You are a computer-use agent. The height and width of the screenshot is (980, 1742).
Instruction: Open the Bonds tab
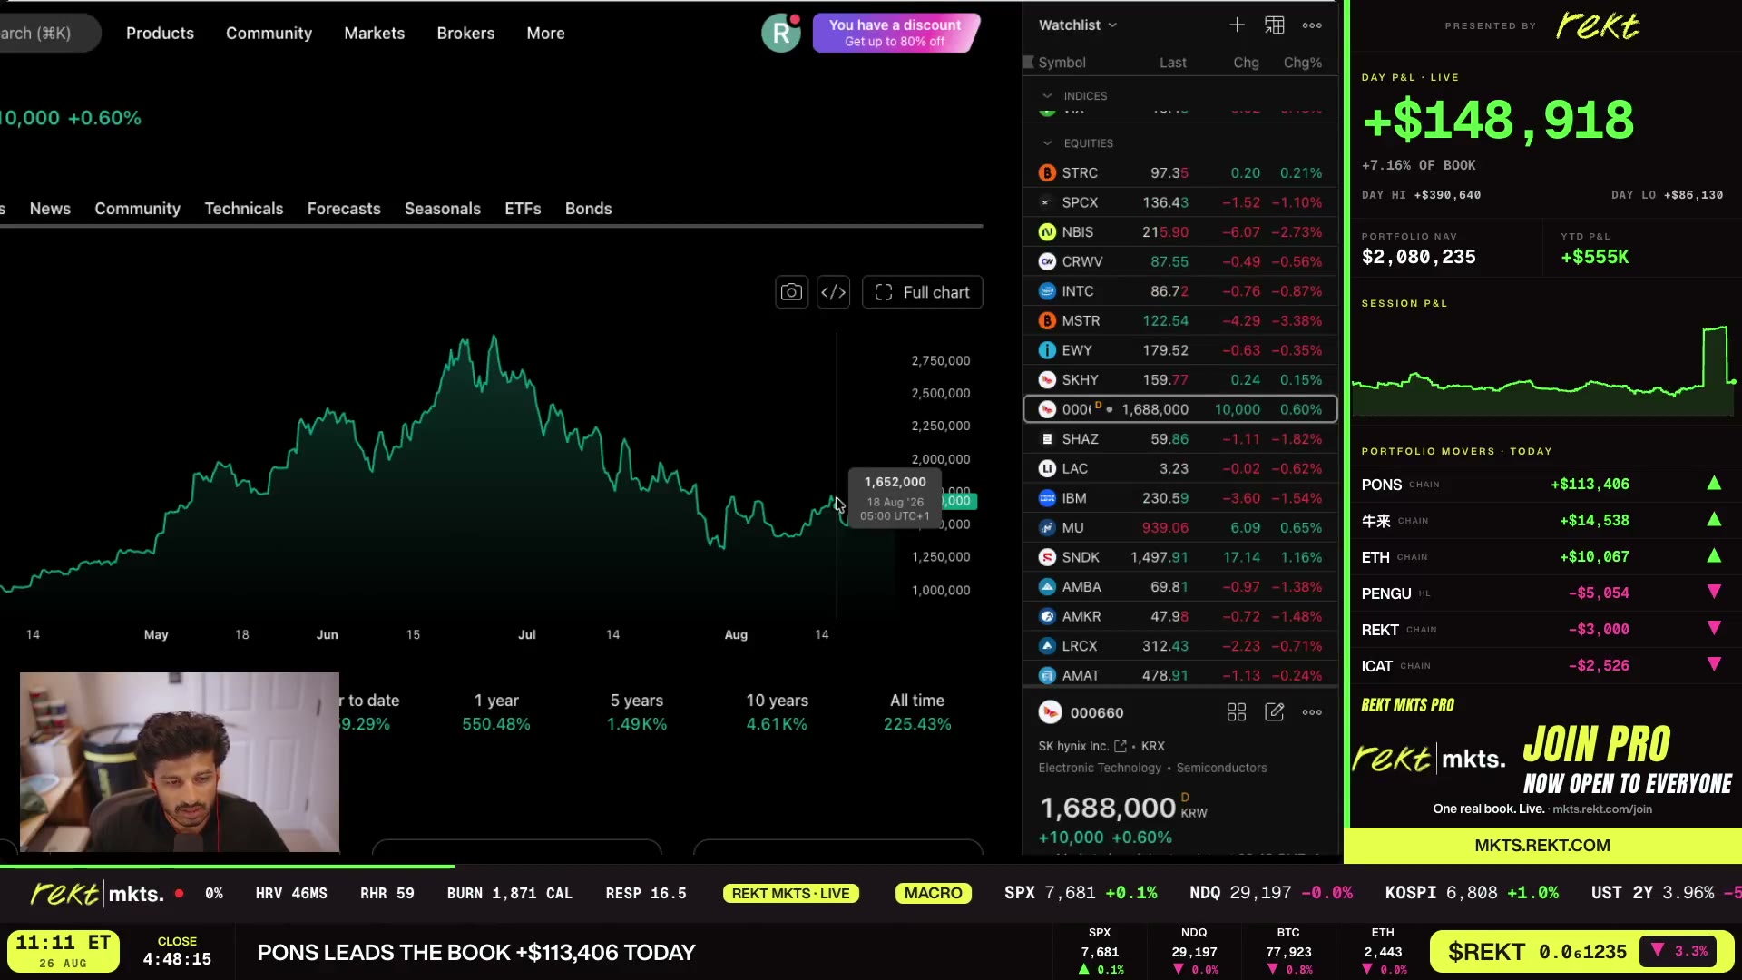tap(588, 209)
